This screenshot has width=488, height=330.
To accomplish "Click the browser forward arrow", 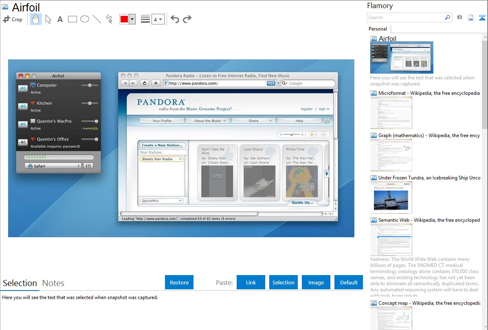I will pyautogui.click(x=133, y=83).
